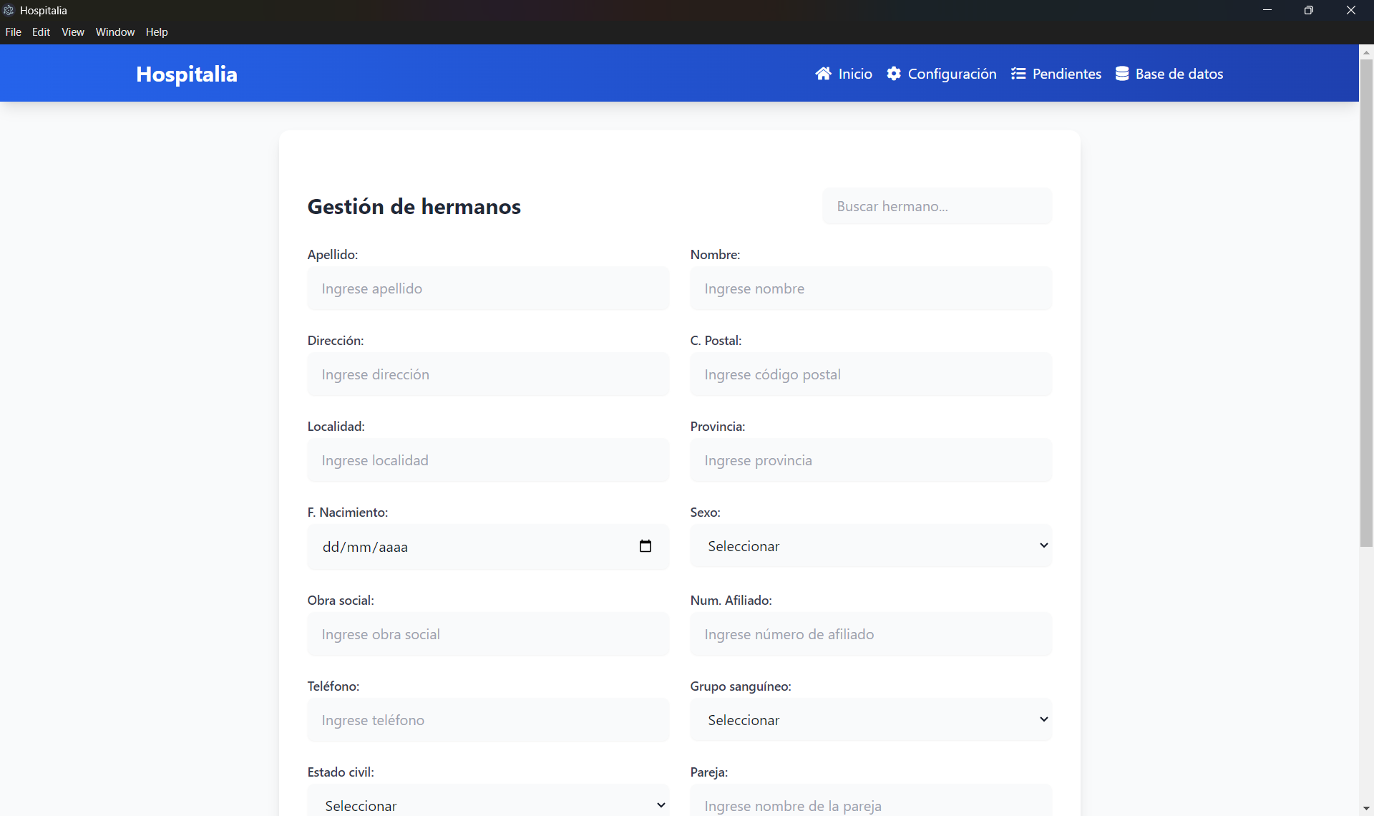This screenshot has height=816, width=1374.
Task: Open the File menu
Action: (13, 32)
